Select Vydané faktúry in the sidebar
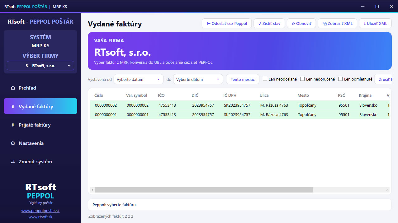 (40, 106)
